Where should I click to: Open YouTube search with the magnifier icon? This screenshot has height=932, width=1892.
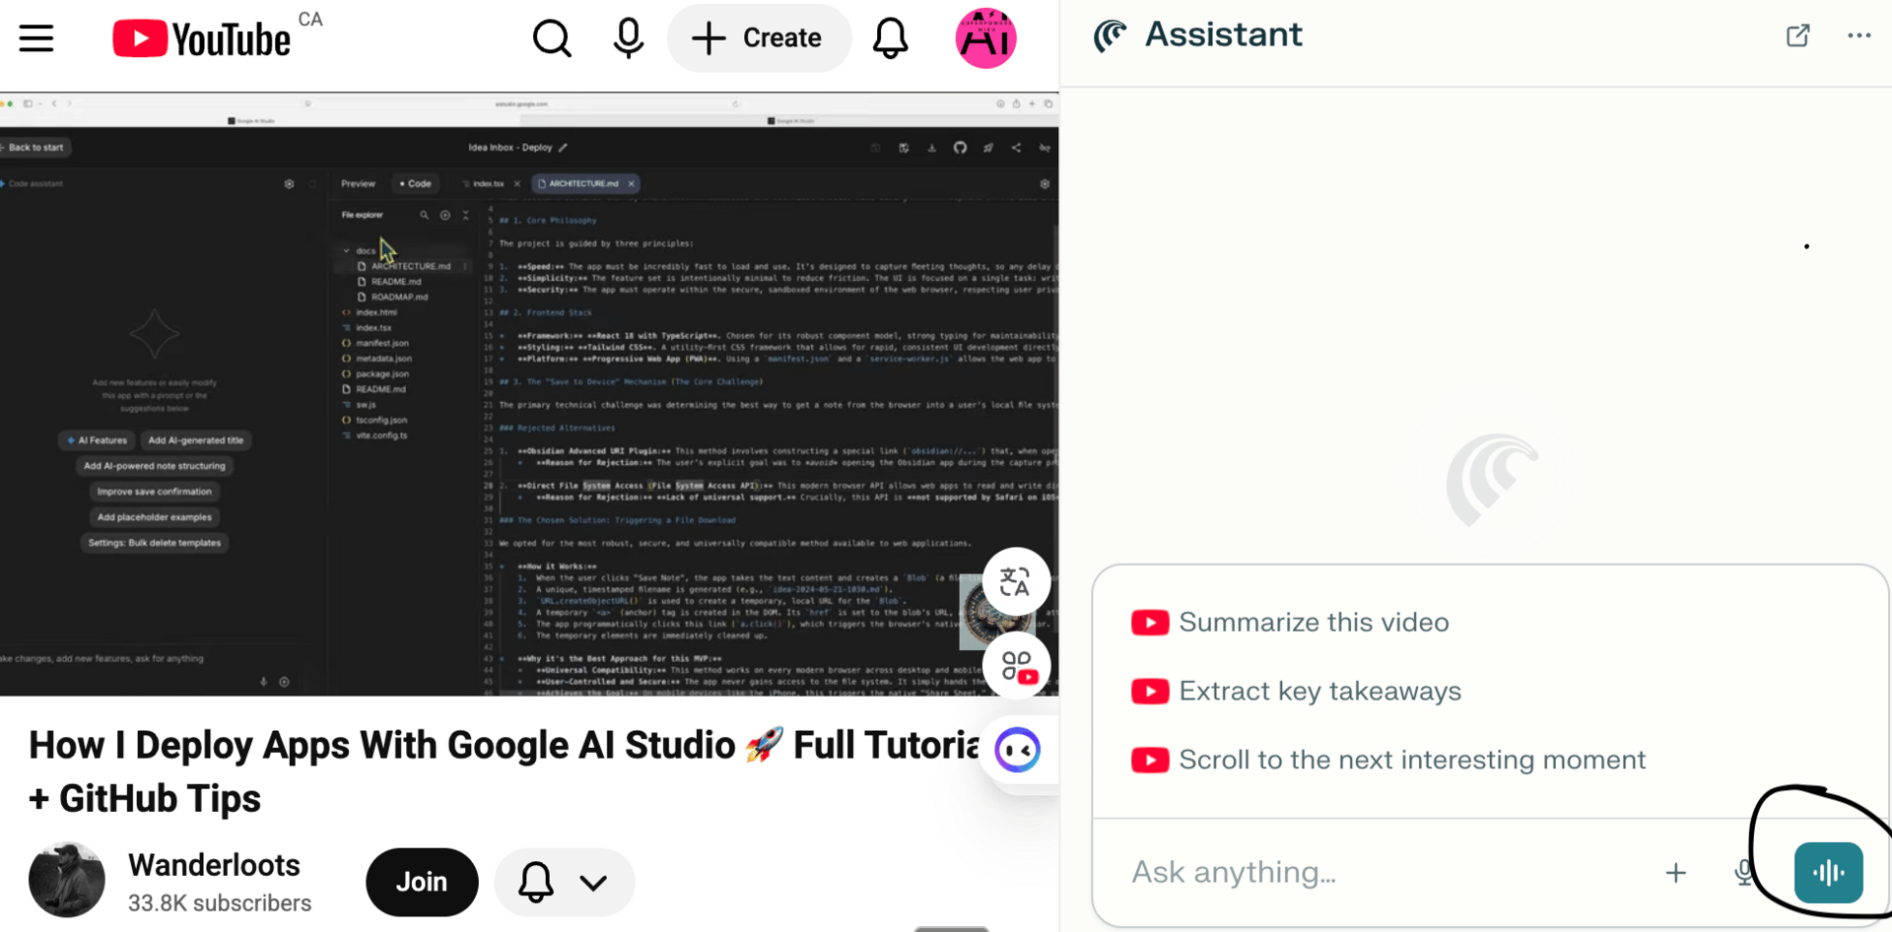coord(552,38)
